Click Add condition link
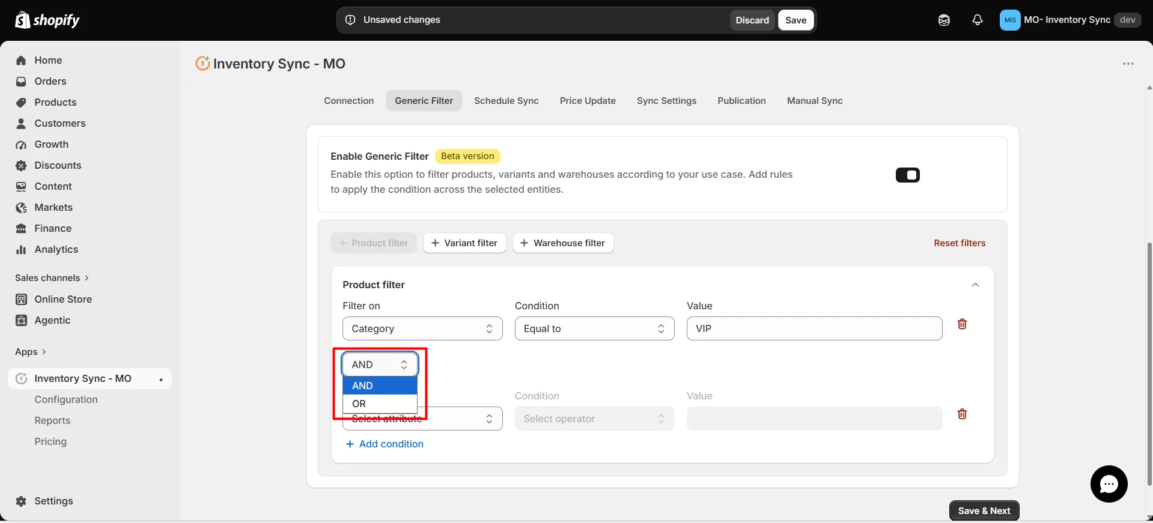The width and height of the screenshot is (1153, 523). [385, 444]
